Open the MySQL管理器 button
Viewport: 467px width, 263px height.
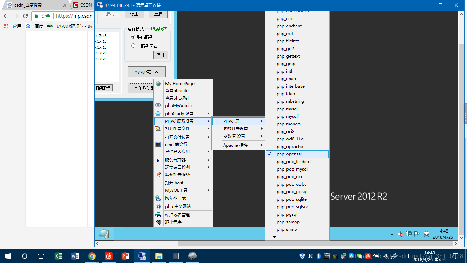click(147, 72)
